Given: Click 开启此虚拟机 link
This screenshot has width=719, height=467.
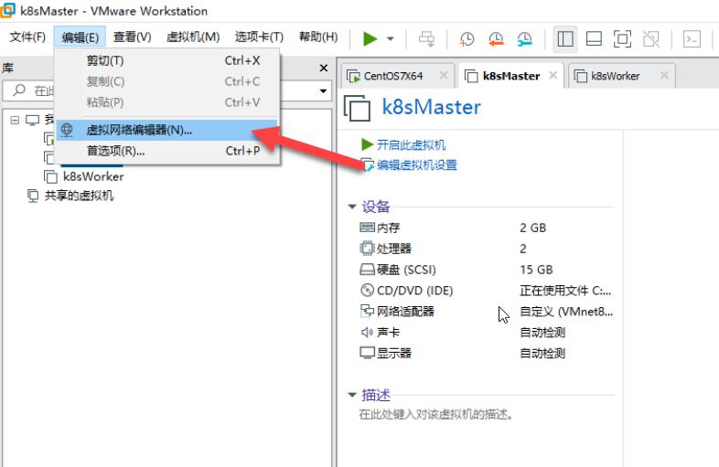Looking at the screenshot, I should click(x=411, y=145).
